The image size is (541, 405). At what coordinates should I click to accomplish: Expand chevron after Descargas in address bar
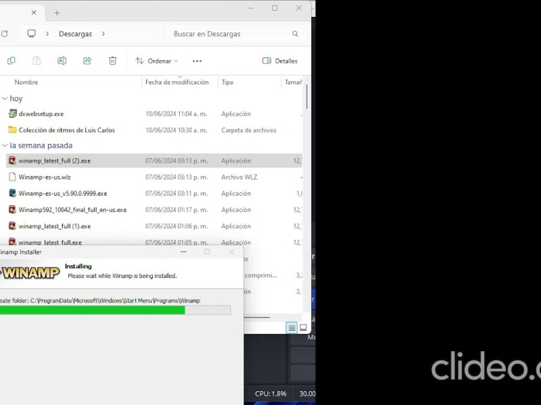(x=103, y=34)
